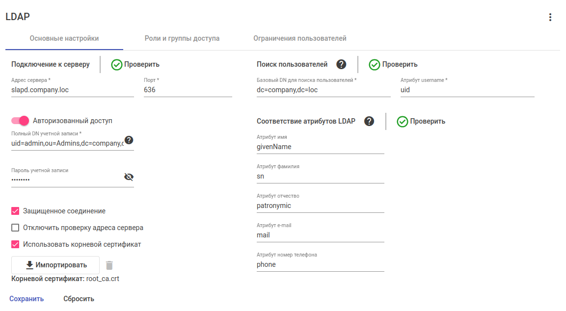This screenshot has height=311, width=566.
Task: Focus the Порт field
Action: coord(188,90)
